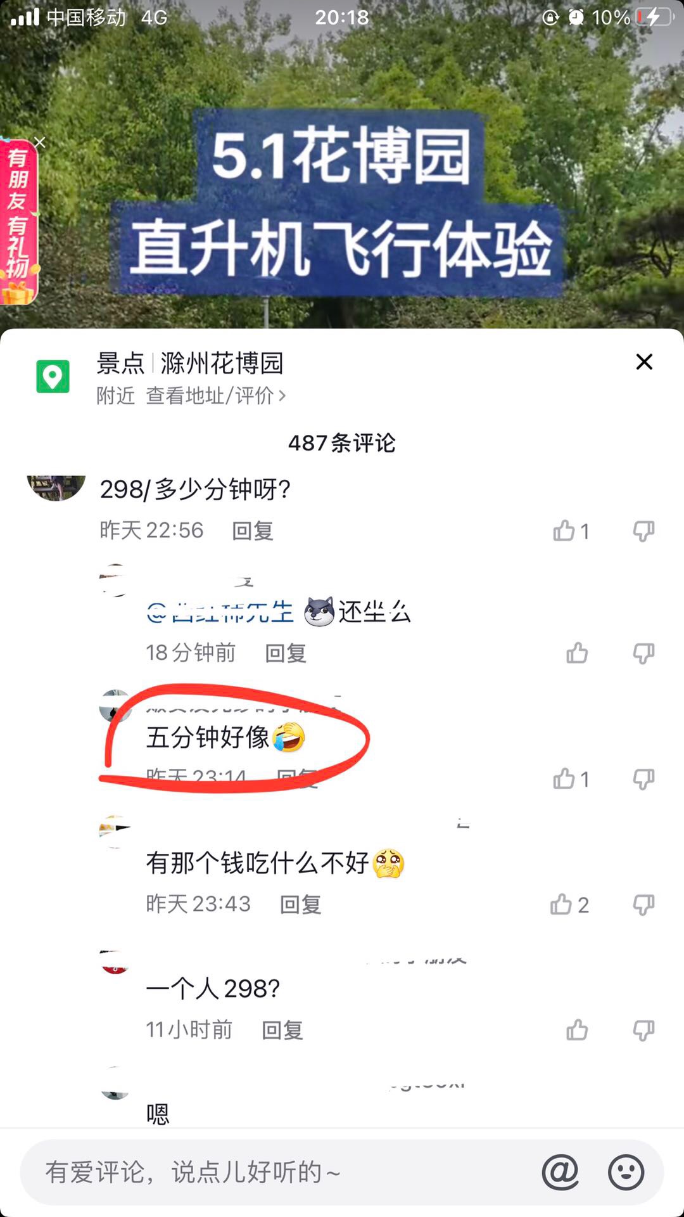Dismiss the '有朋友有礼物' promo banner

pyautogui.click(x=40, y=143)
